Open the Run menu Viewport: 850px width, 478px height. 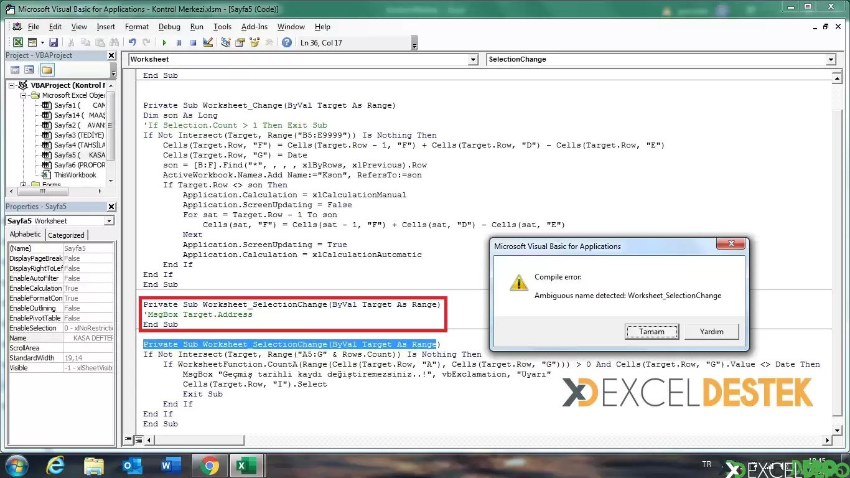(x=197, y=27)
